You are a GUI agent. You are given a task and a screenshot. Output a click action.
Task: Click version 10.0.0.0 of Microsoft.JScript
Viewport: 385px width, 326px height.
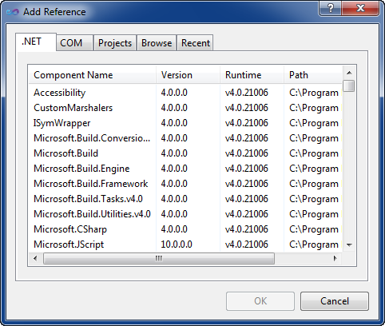click(x=177, y=245)
